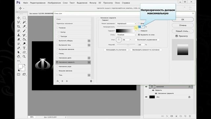This screenshot has height=119, width=211.
Task: Swap foreground and background colors
Action: coord(24,65)
